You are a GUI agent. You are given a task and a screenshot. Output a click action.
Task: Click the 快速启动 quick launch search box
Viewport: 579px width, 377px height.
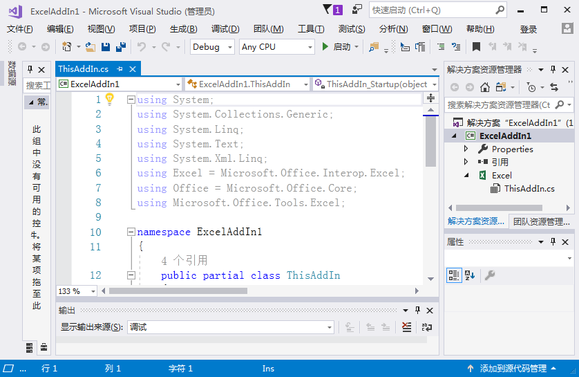tap(438, 10)
